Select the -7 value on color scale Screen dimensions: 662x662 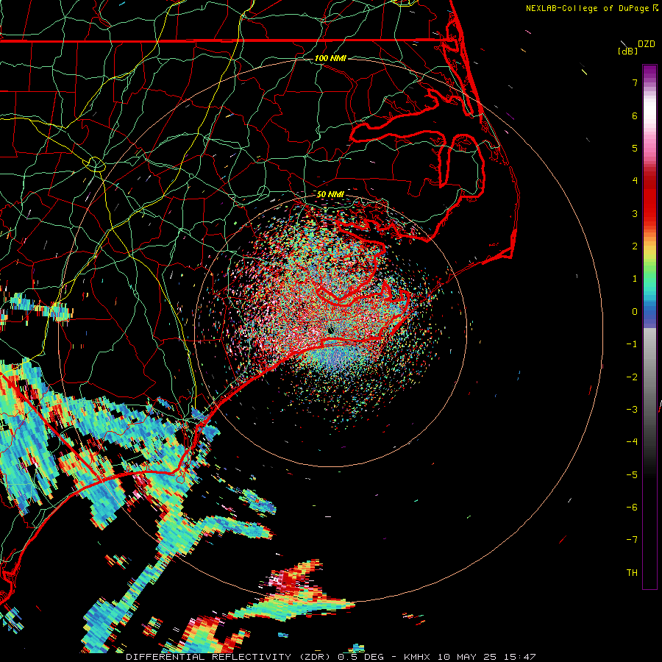632,540
